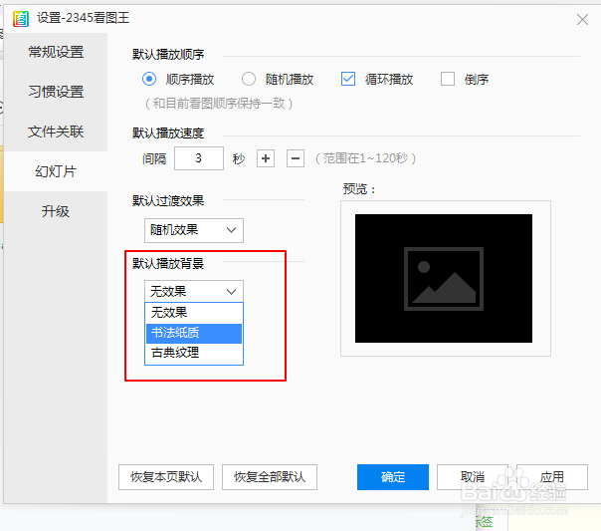Choose 书法纸质 background option
601x531 pixels.
[x=194, y=333]
